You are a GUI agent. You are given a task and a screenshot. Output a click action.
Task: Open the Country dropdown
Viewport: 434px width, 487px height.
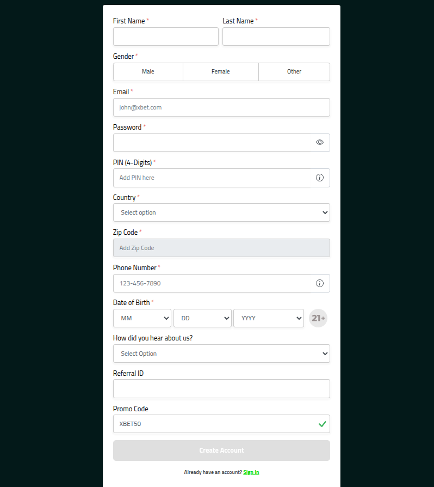pos(221,212)
